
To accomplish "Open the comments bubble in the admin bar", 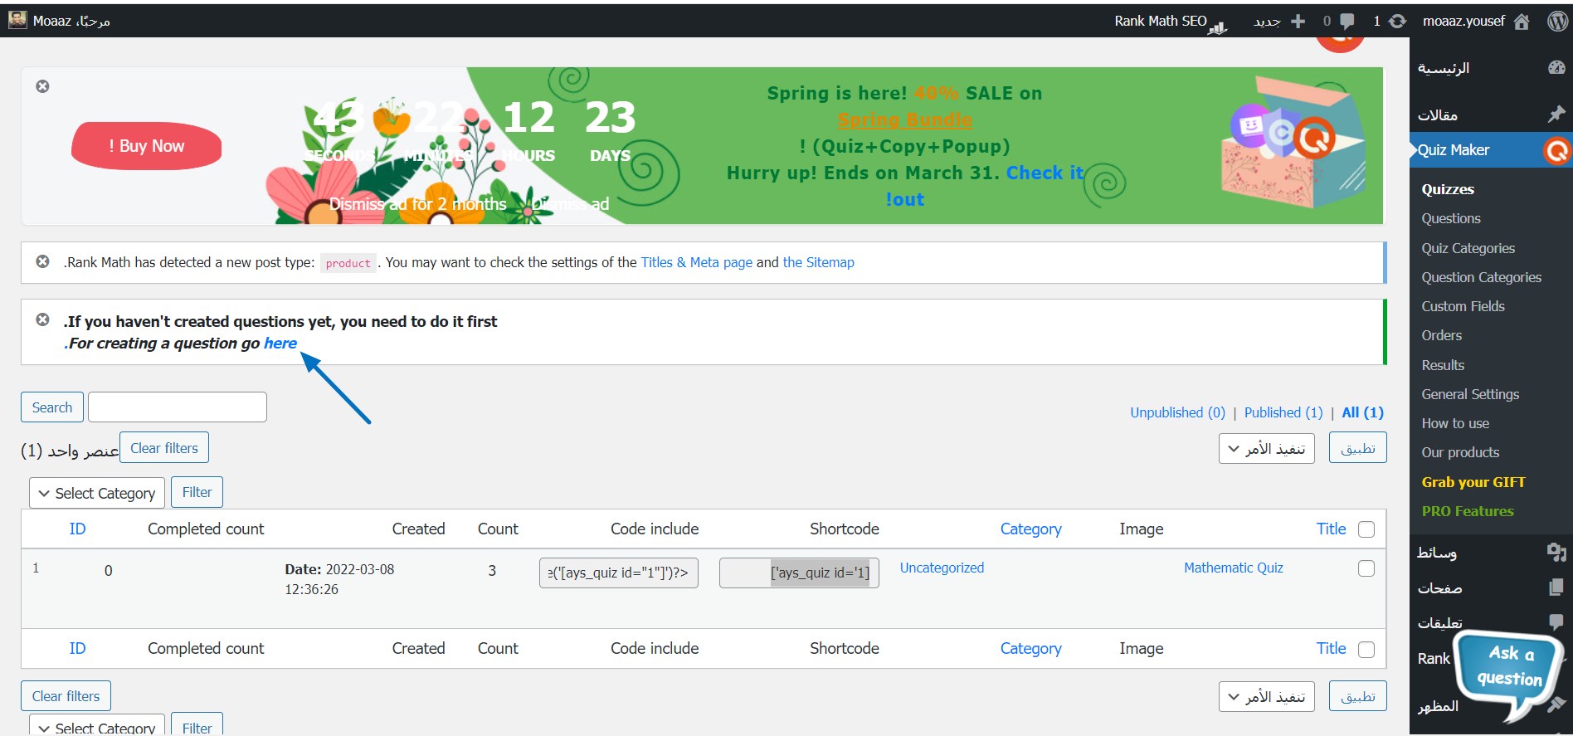I will (1347, 22).
